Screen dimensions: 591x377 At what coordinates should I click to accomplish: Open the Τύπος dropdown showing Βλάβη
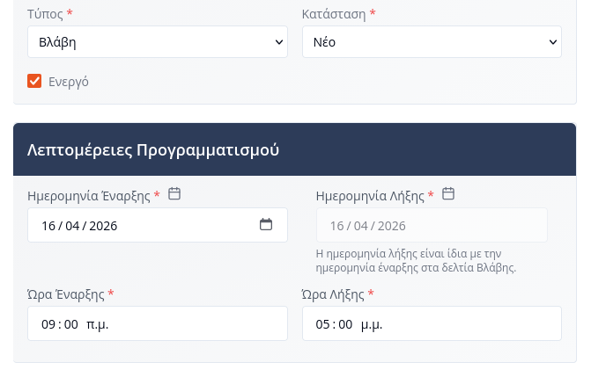click(x=158, y=42)
